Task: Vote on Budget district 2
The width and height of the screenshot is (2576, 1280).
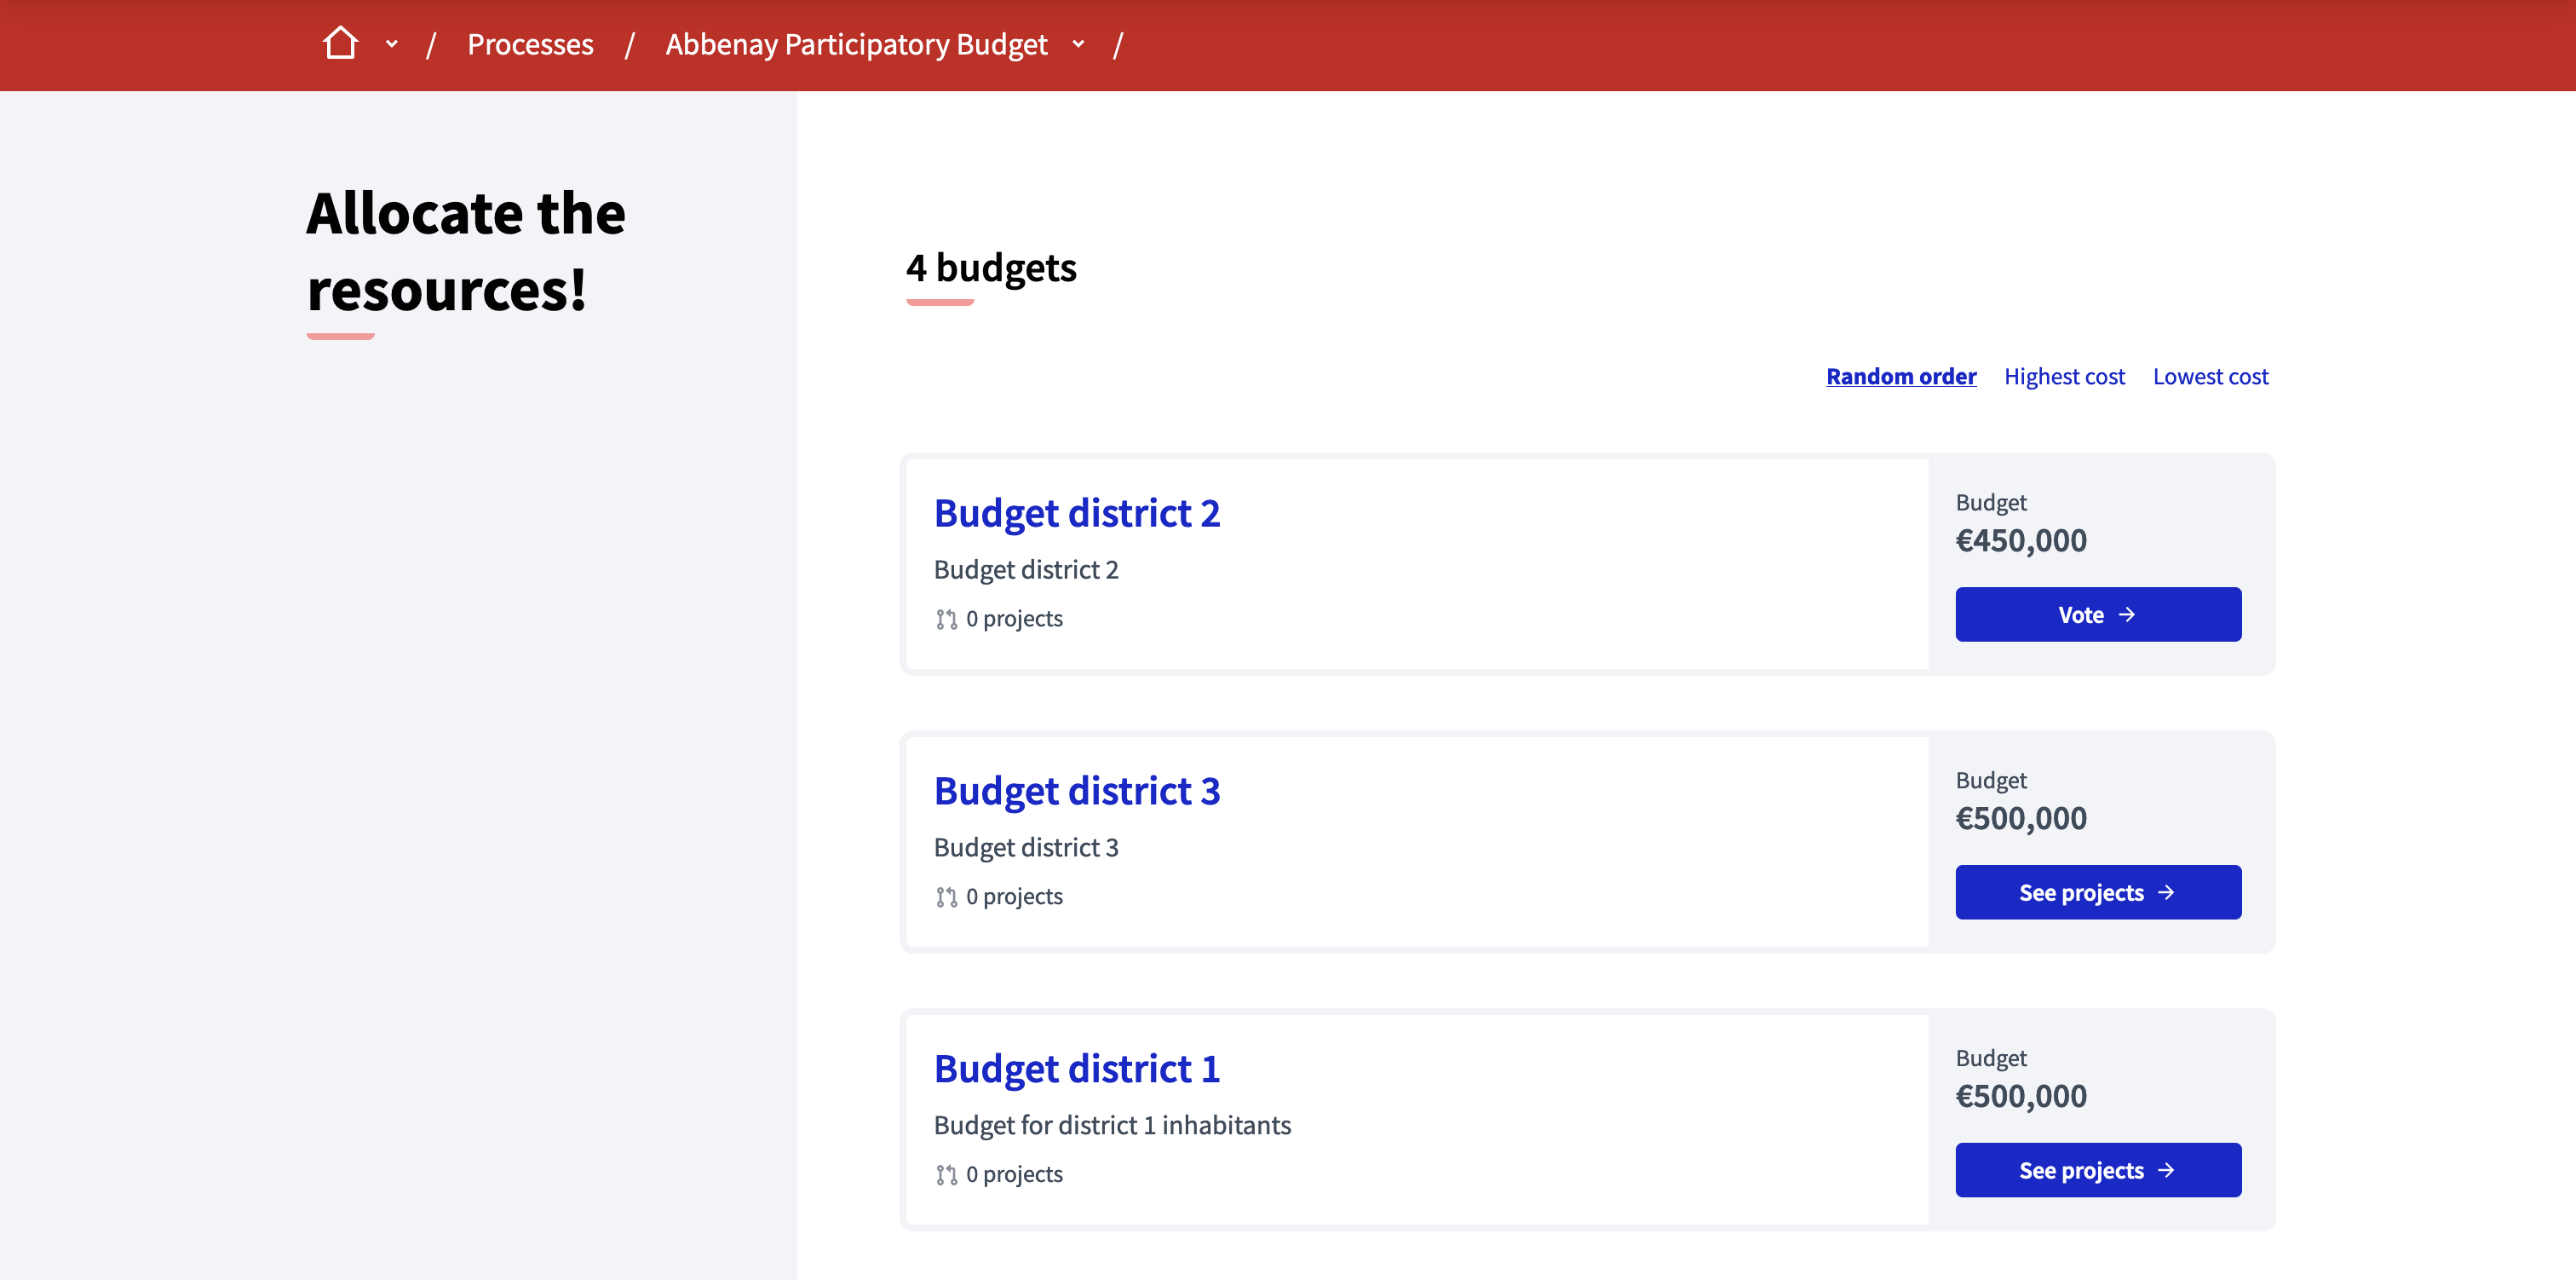Action: coord(2098,614)
